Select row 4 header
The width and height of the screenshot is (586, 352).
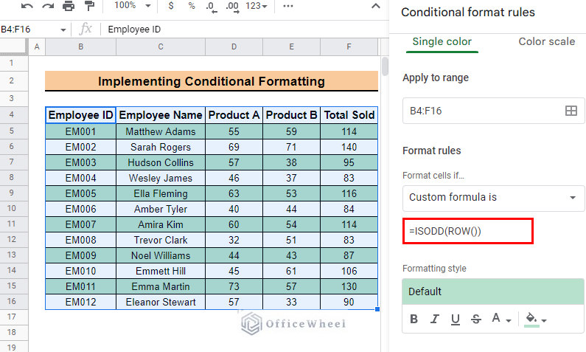pos(12,114)
